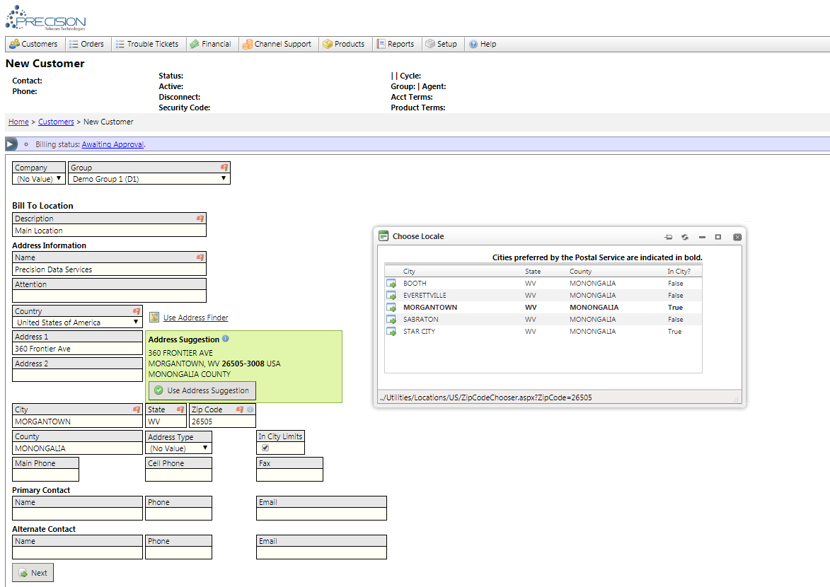Expand the billing status arrow panel
Viewport: 830px width, 587px height.
point(11,144)
